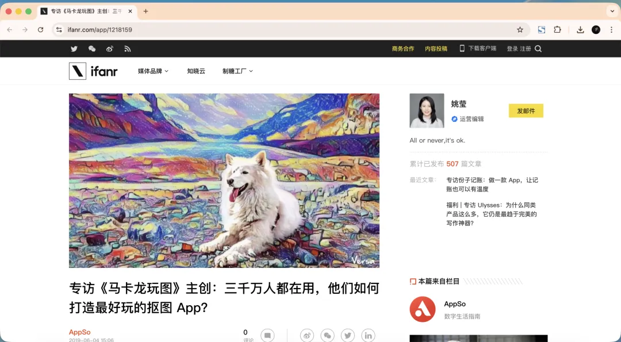Click the 发邮件 button

[x=526, y=111]
